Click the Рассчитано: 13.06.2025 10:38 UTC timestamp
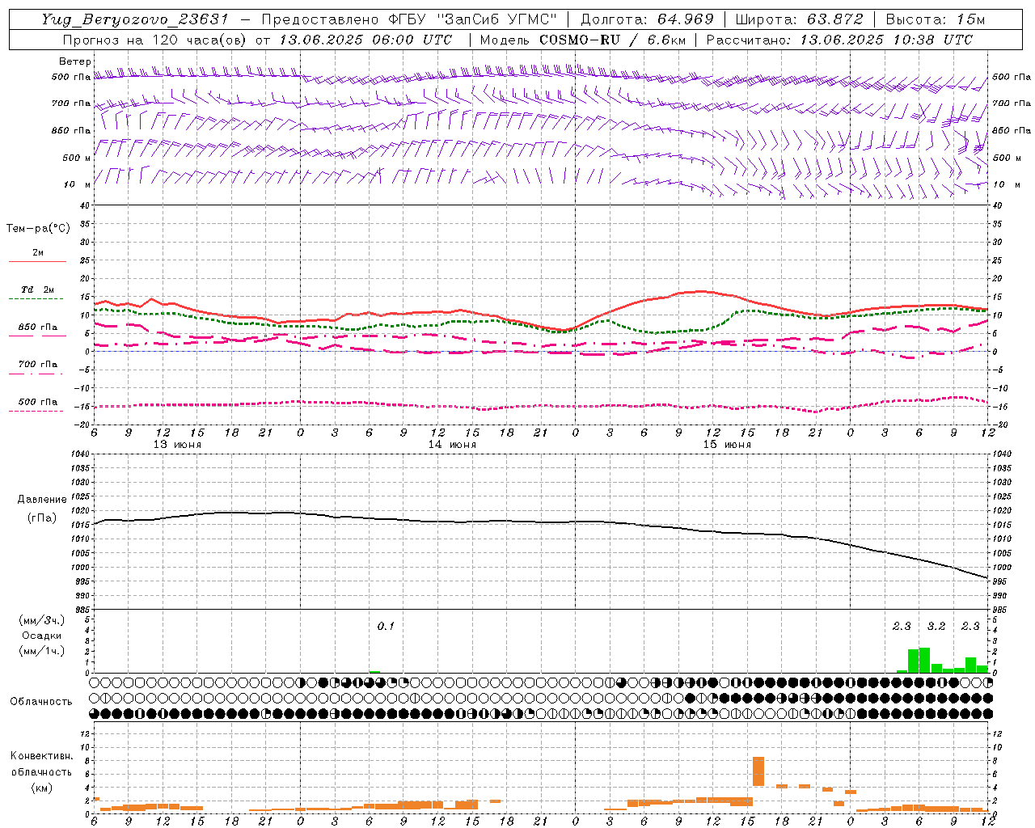 click(x=839, y=40)
